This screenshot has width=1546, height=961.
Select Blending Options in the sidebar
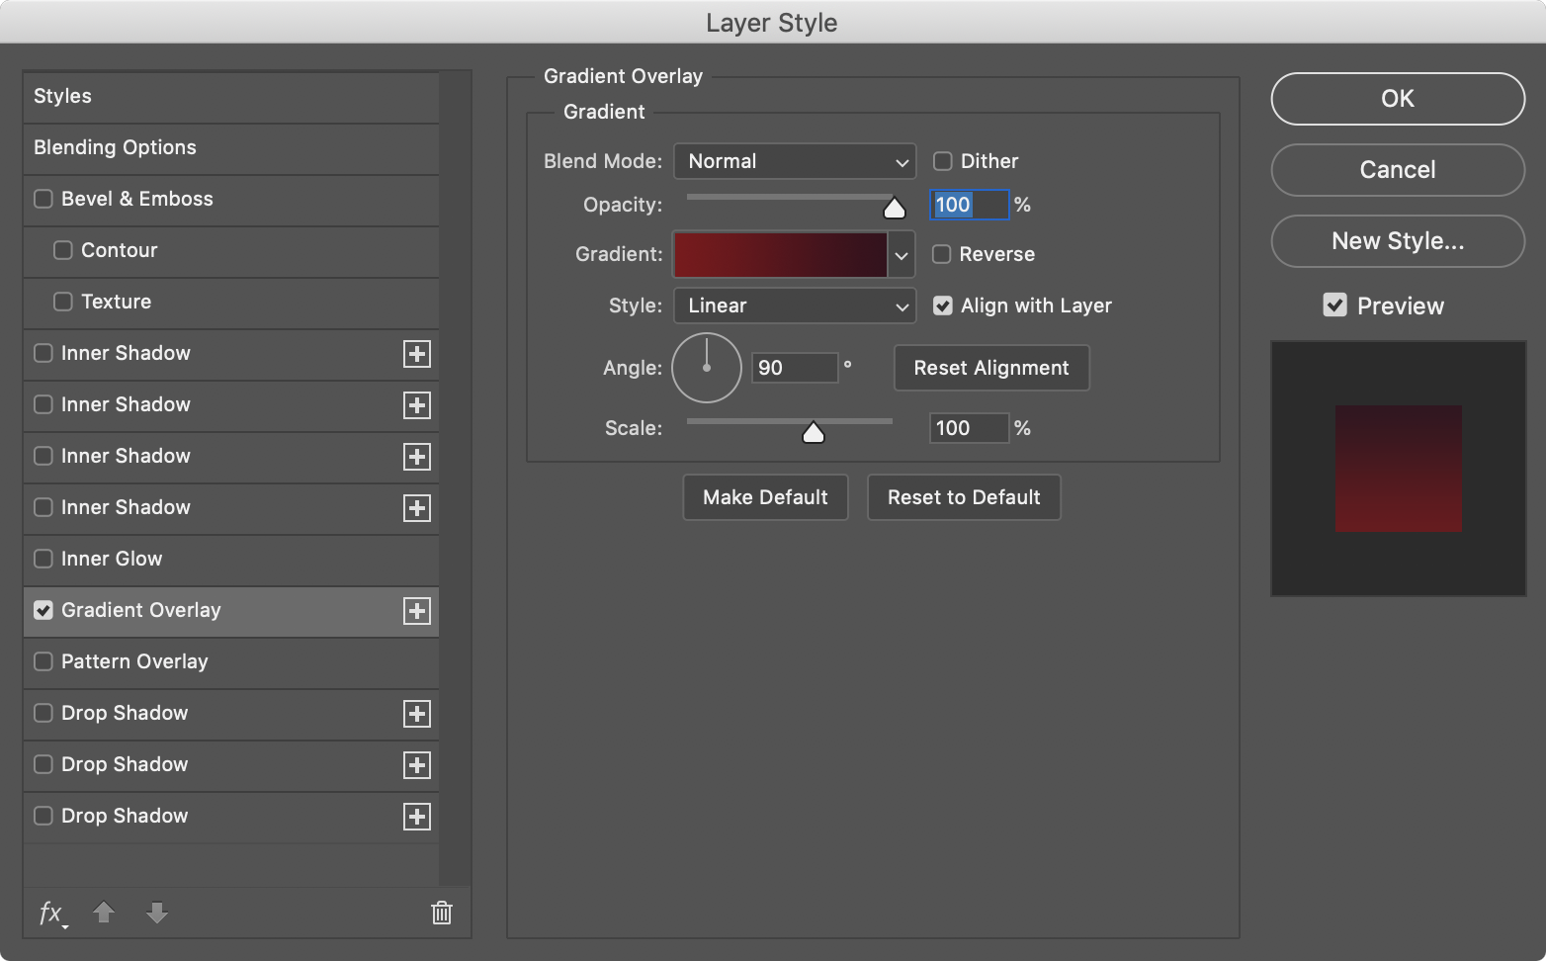tap(115, 147)
